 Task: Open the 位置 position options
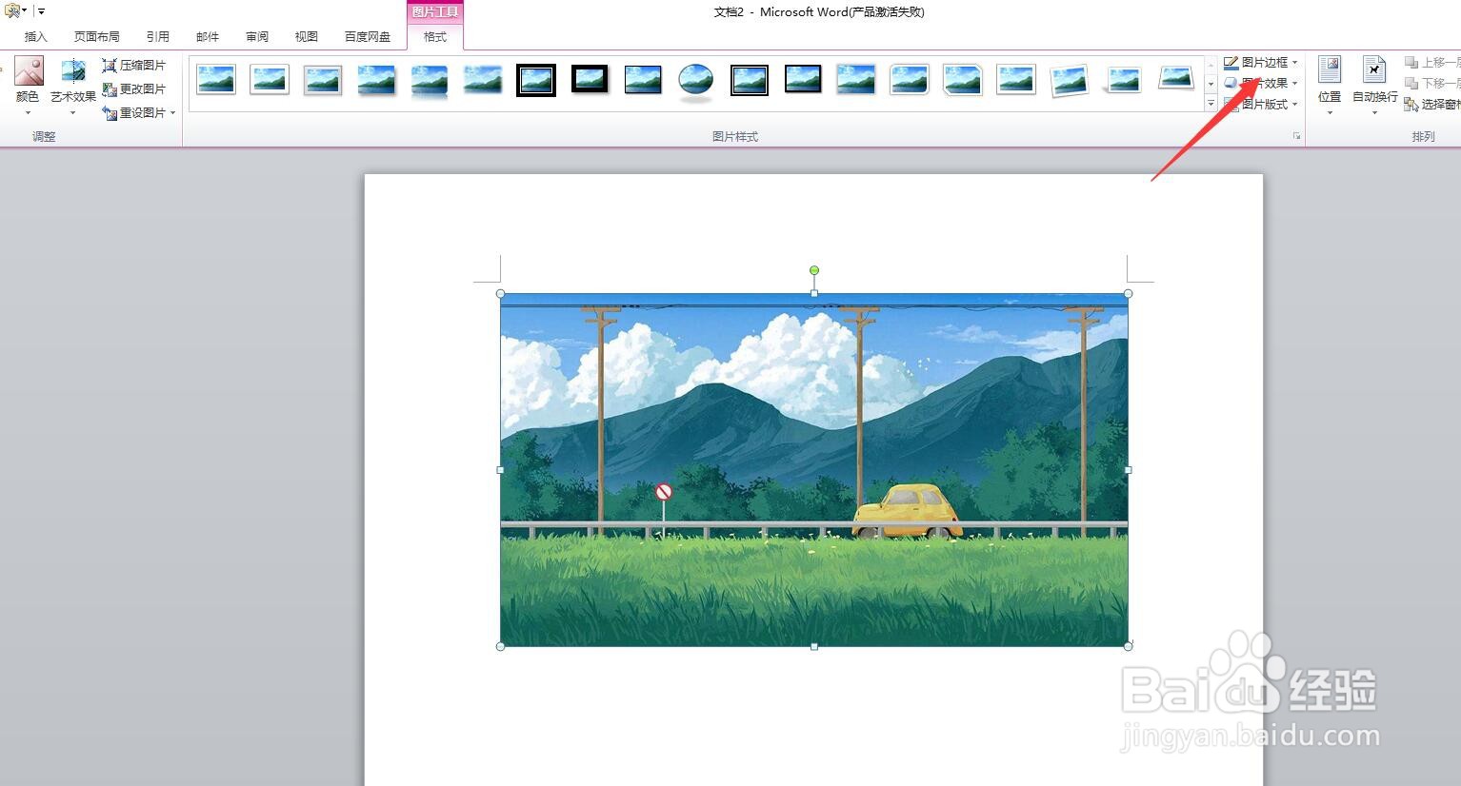(1330, 86)
